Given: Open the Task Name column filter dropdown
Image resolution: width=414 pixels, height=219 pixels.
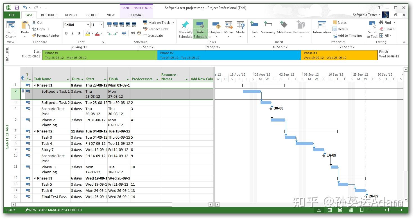Looking at the screenshot, I should 68,79.
